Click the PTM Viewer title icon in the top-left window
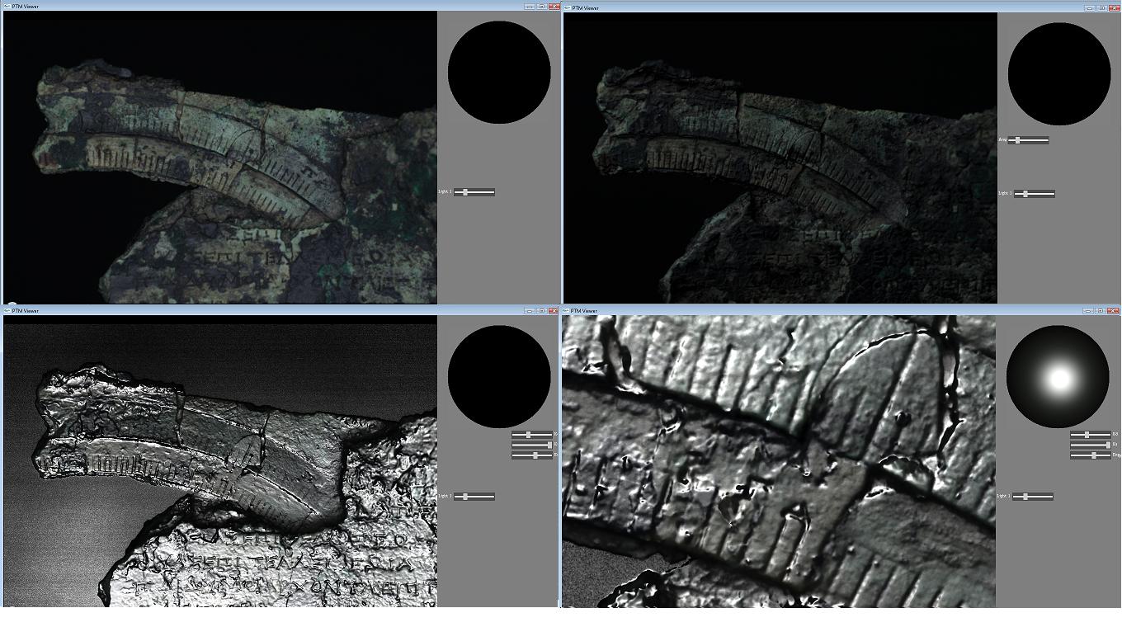 coord(7,7)
